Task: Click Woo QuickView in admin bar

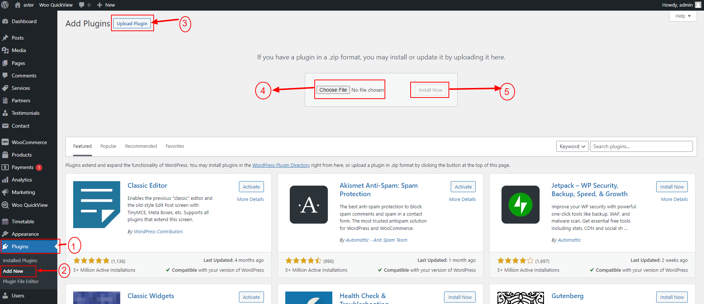Action: pyautogui.click(x=56, y=5)
